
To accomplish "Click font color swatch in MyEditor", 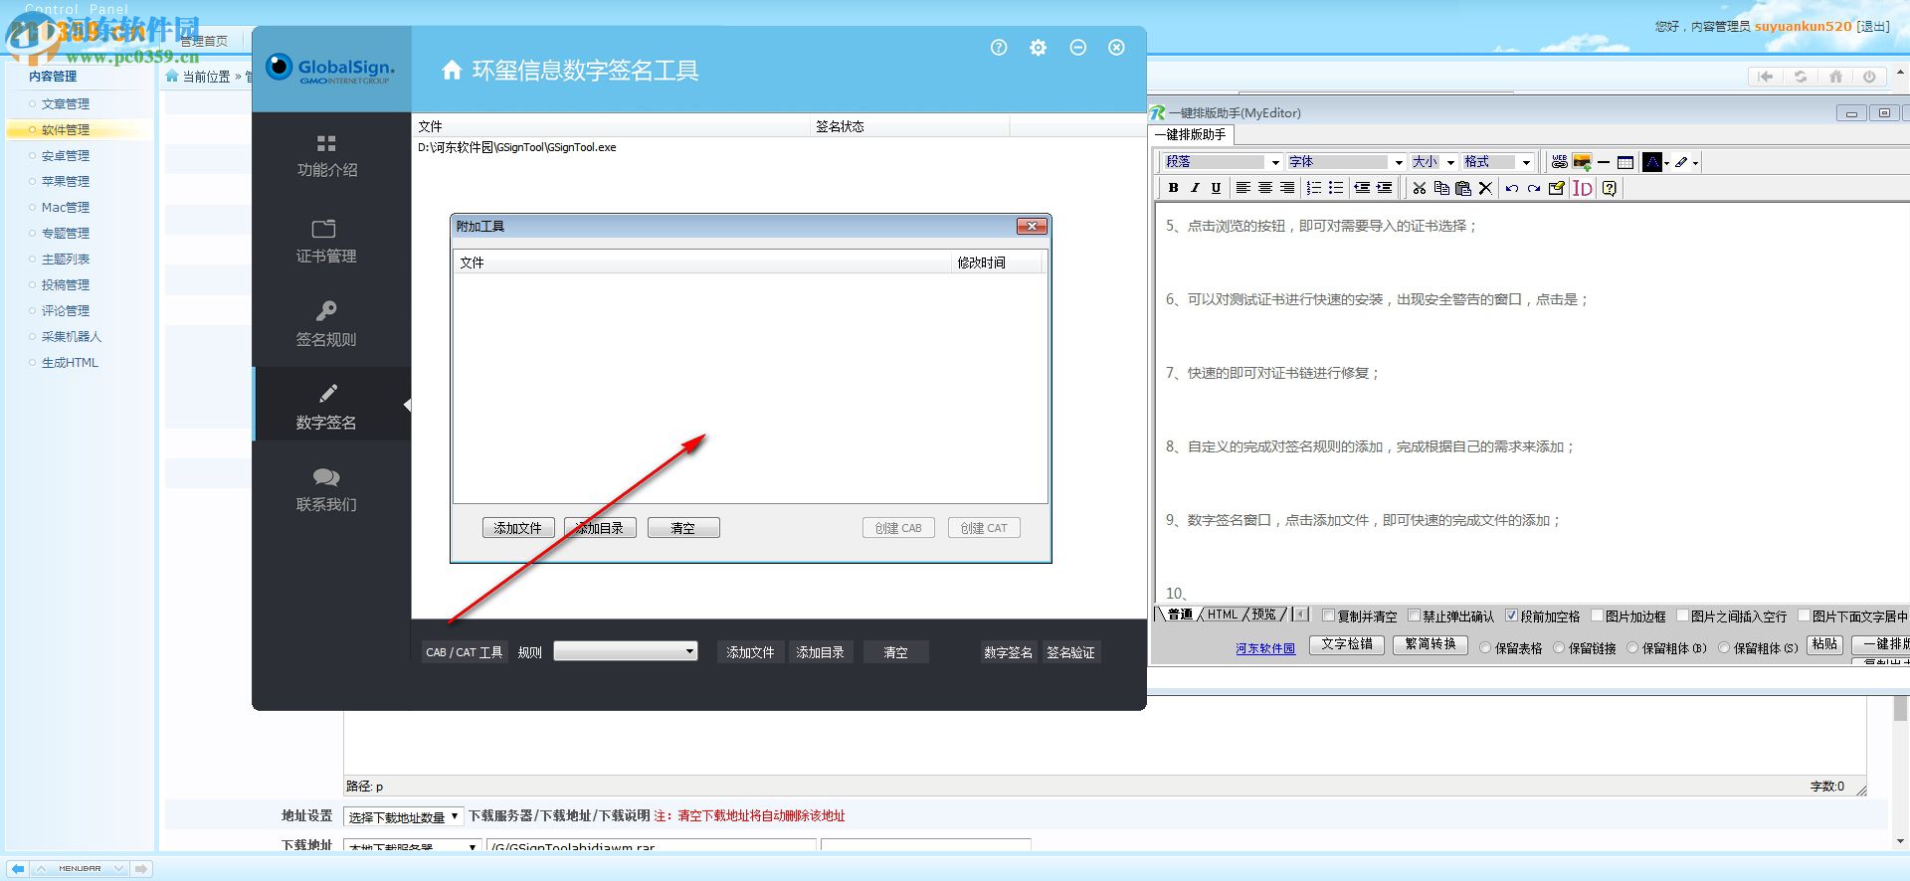I will [x=1651, y=162].
